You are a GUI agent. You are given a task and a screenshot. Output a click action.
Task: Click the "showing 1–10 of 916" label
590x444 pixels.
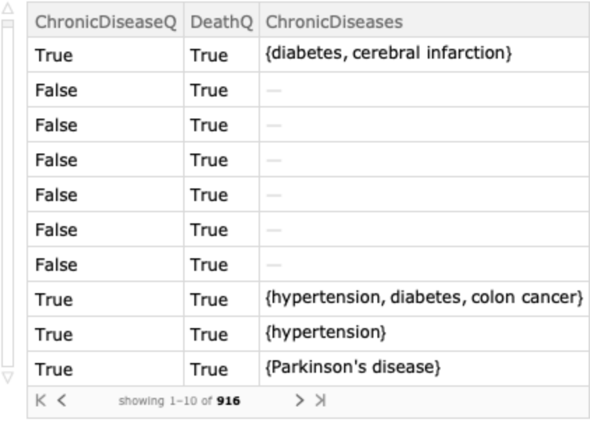click(x=179, y=401)
